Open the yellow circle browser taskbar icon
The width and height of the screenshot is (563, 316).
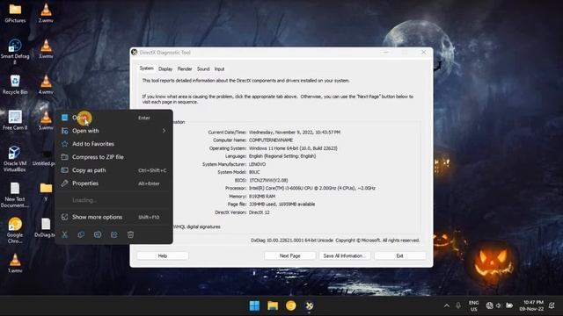(x=291, y=305)
